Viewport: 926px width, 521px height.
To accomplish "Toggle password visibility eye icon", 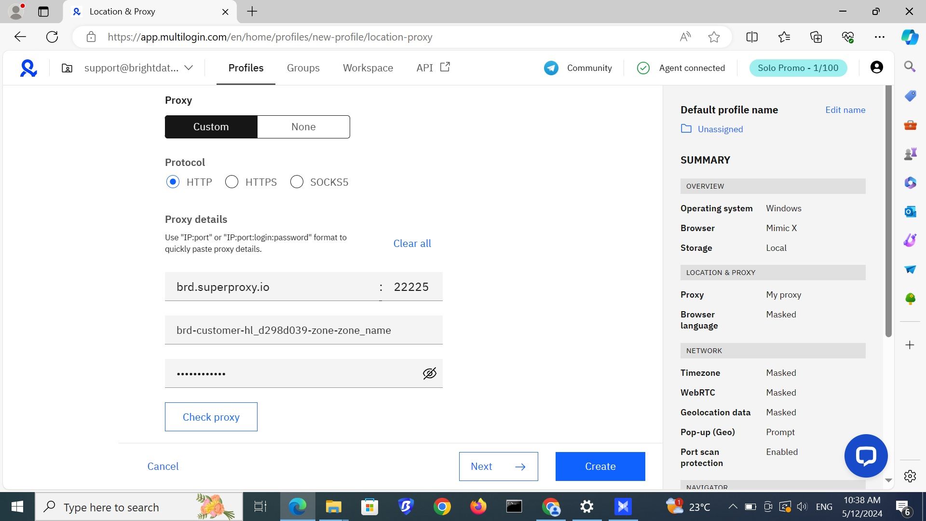I will coord(429,373).
